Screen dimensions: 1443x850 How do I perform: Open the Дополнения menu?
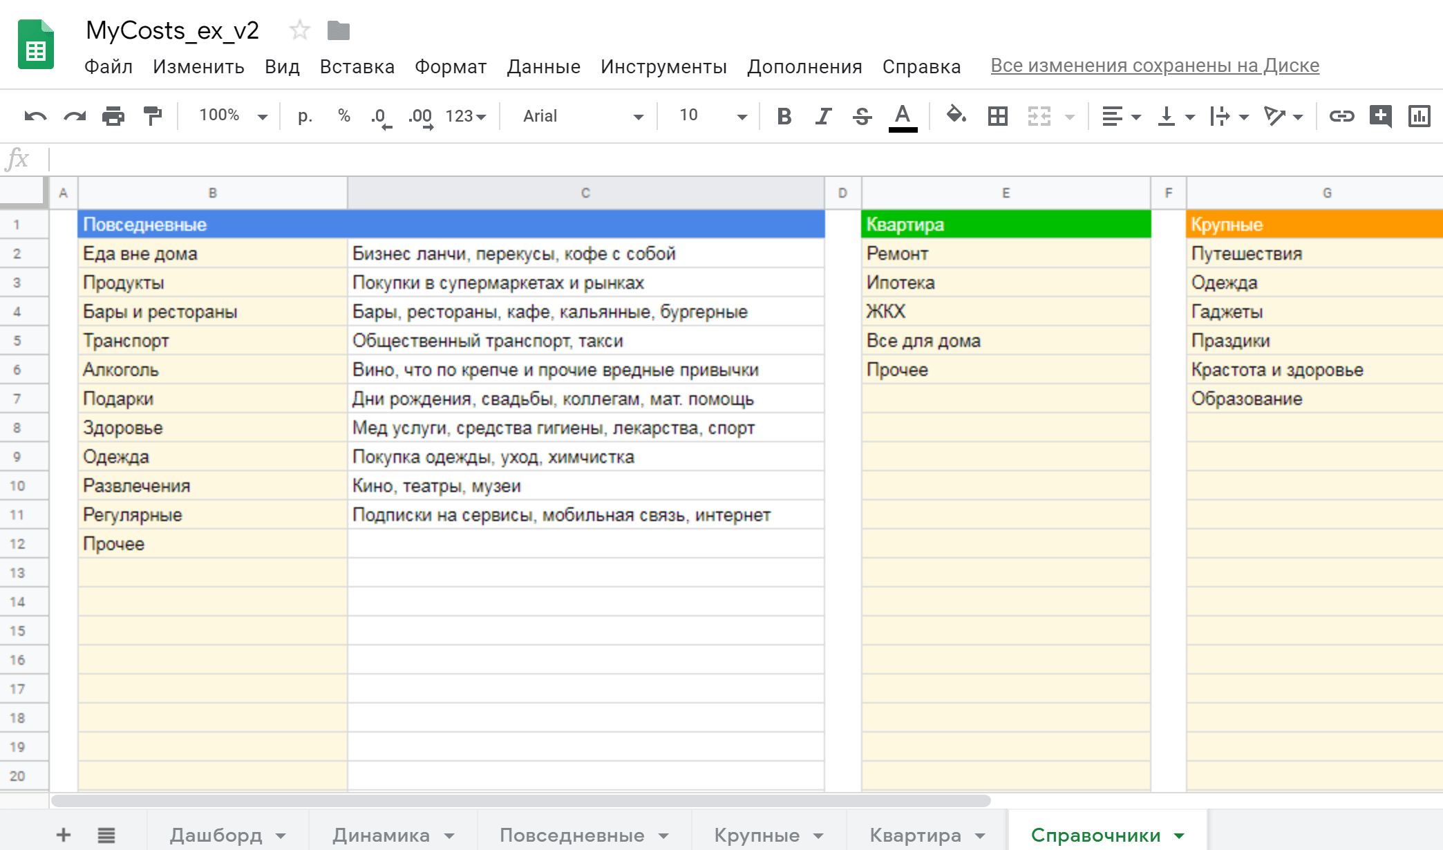point(804,66)
